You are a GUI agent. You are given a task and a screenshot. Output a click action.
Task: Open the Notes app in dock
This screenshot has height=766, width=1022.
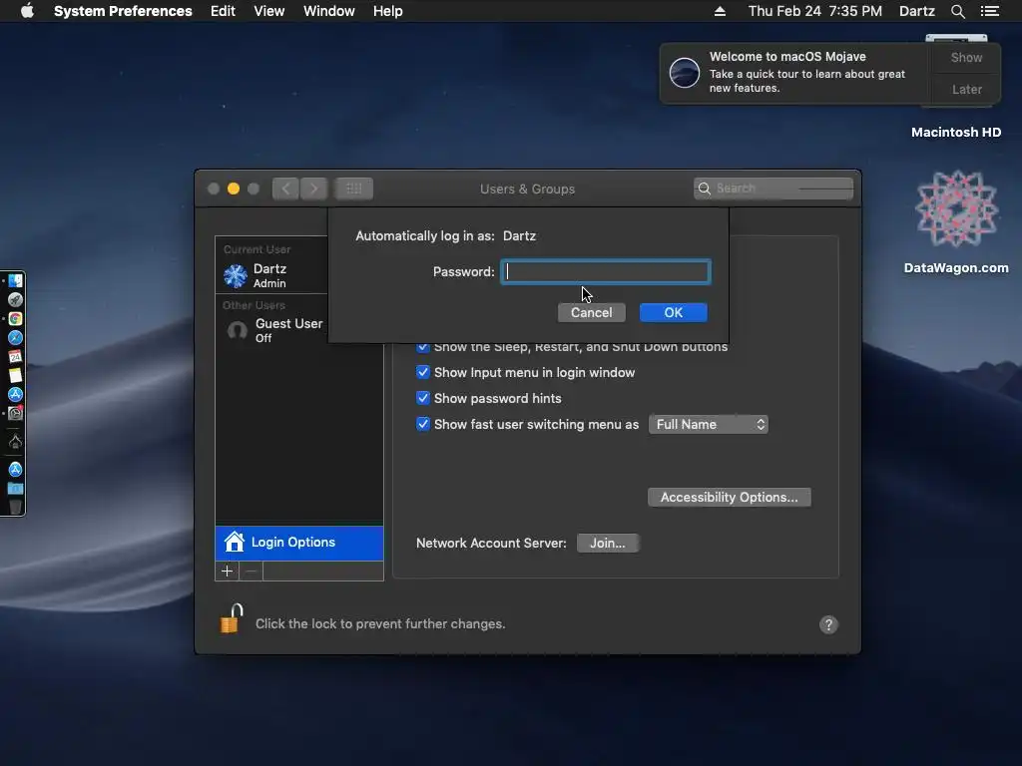pyautogui.click(x=15, y=375)
